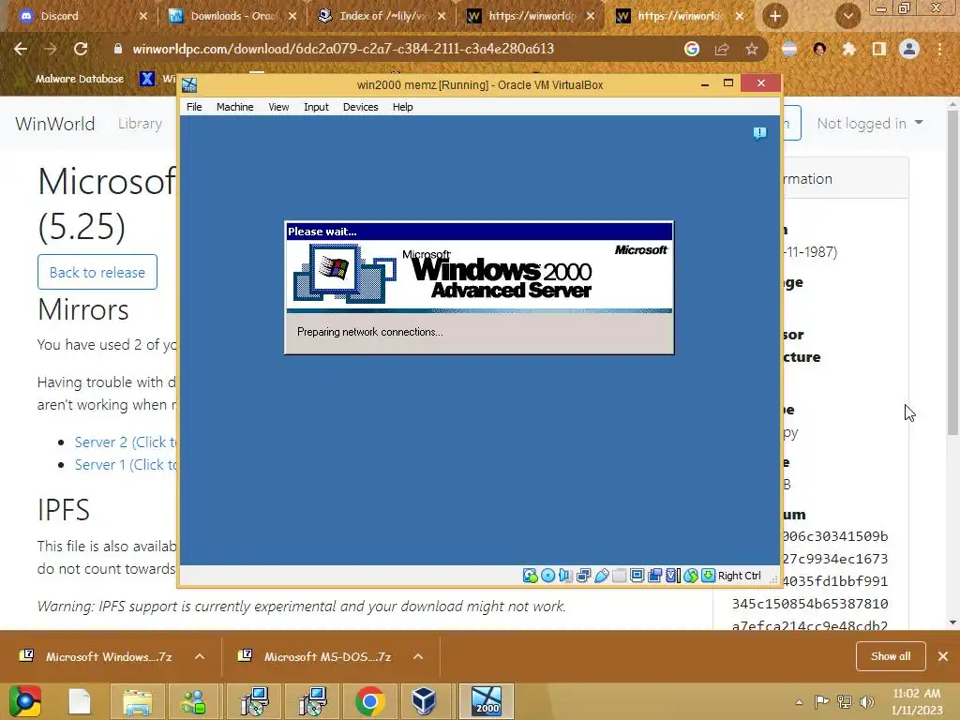Click the Windows 2000 VM taskbar button
Image resolution: width=960 pixels, height=720 pixels.
pyautogui.click(x=487, y=701)
